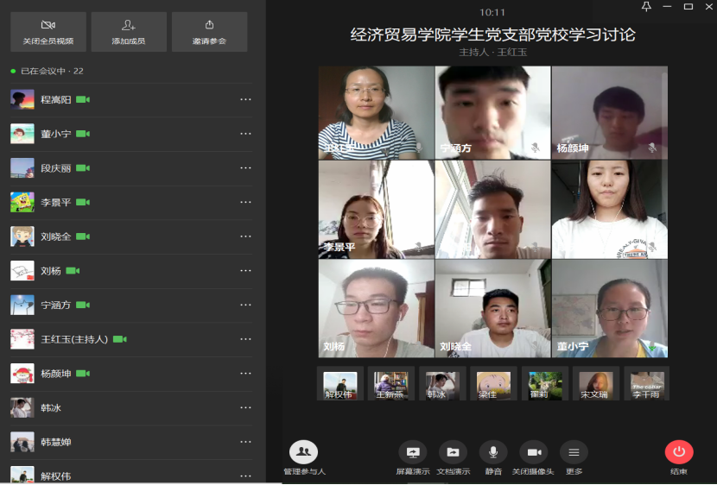Image resolution: width=717 pixels, height=485 pixels.
Task: Click 韩慧婵's avatar in the participant list
Action: 22,442
